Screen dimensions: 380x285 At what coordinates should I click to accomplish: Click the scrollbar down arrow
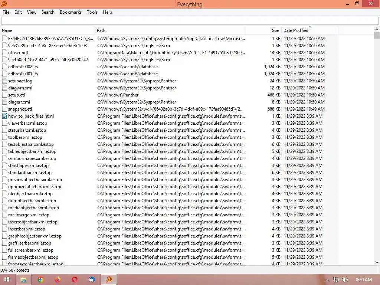pyautogui.click(x=377, y=262)
